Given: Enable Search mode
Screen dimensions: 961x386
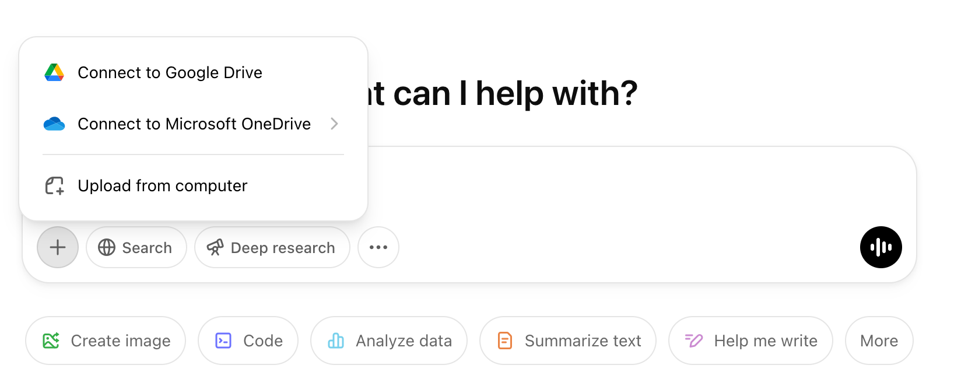Looking at the screenshot, I should tap(136, 247).
